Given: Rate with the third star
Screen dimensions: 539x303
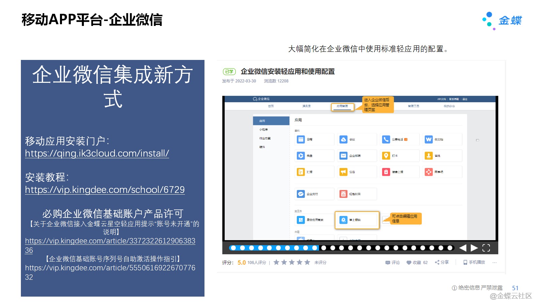Looking at the screenshot, I should tap(292, 262).
